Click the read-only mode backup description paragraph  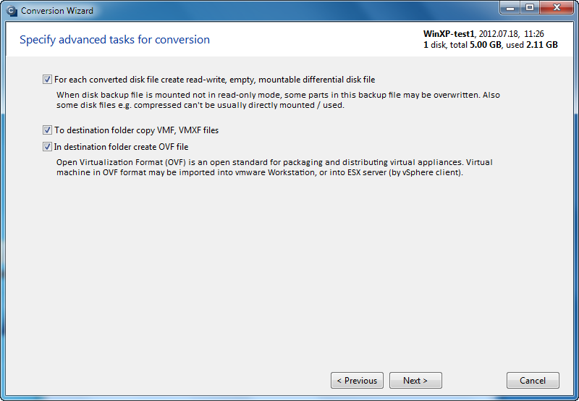[x=278, y=100]
